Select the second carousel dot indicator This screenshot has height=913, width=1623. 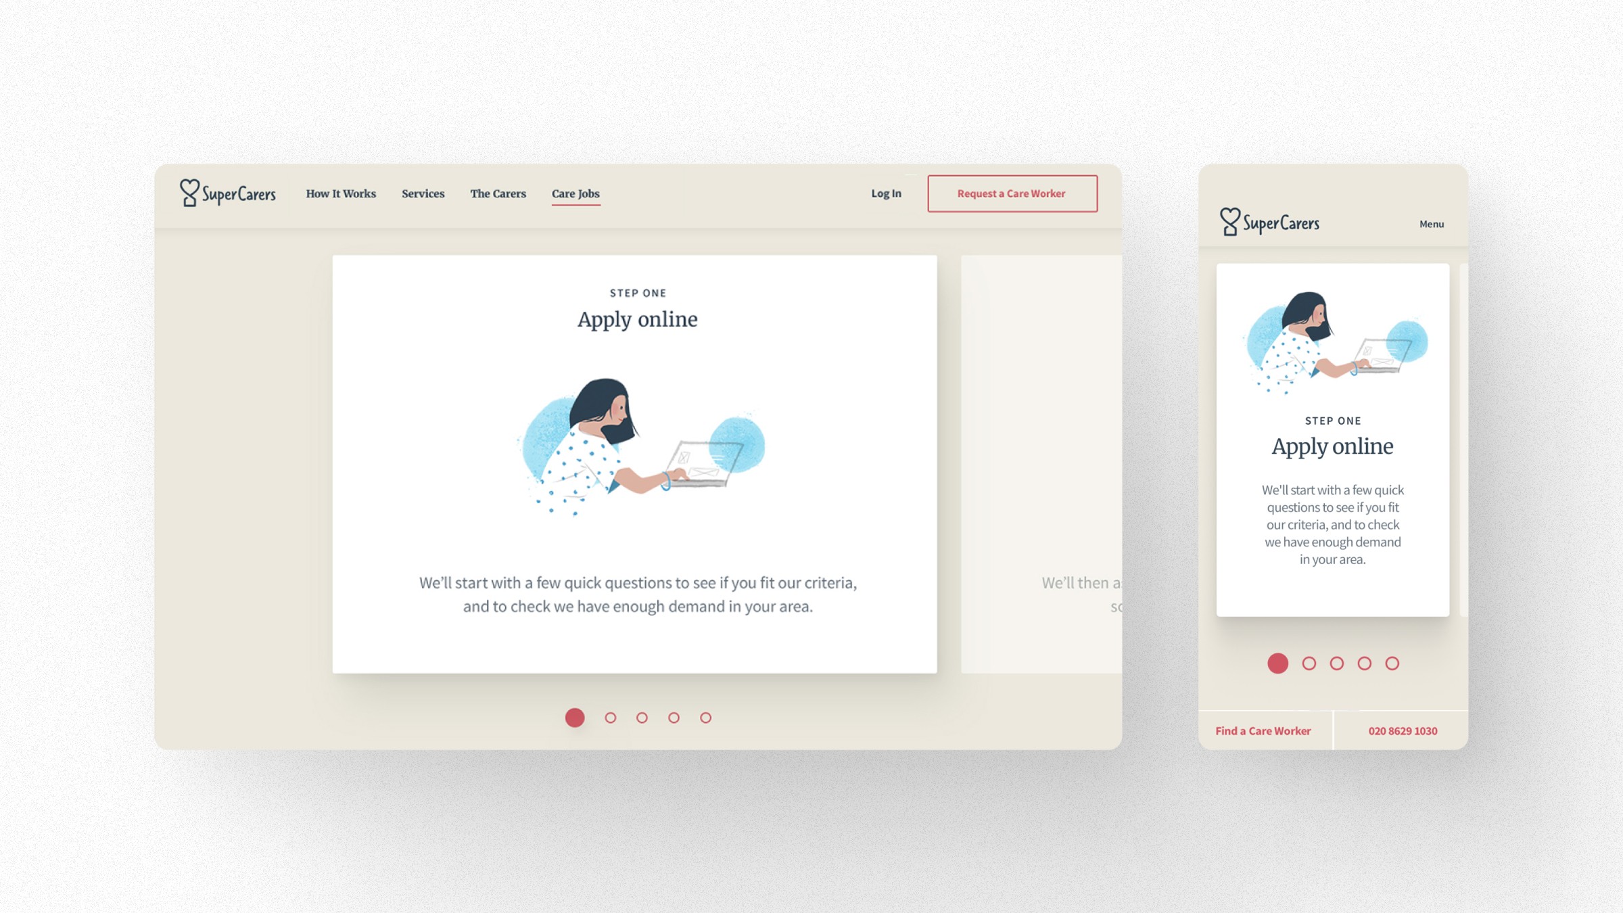click(609, 717)
